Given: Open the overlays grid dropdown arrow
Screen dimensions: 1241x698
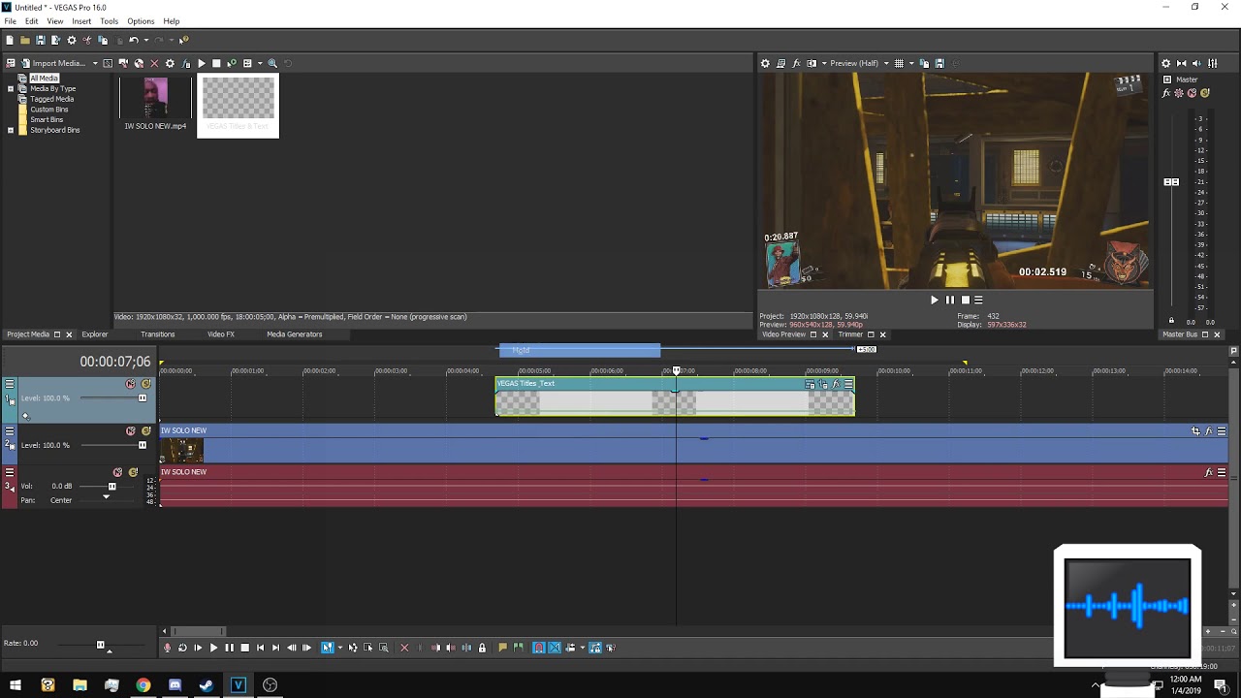Looking at the screenshot, I should tap(911, 63).
